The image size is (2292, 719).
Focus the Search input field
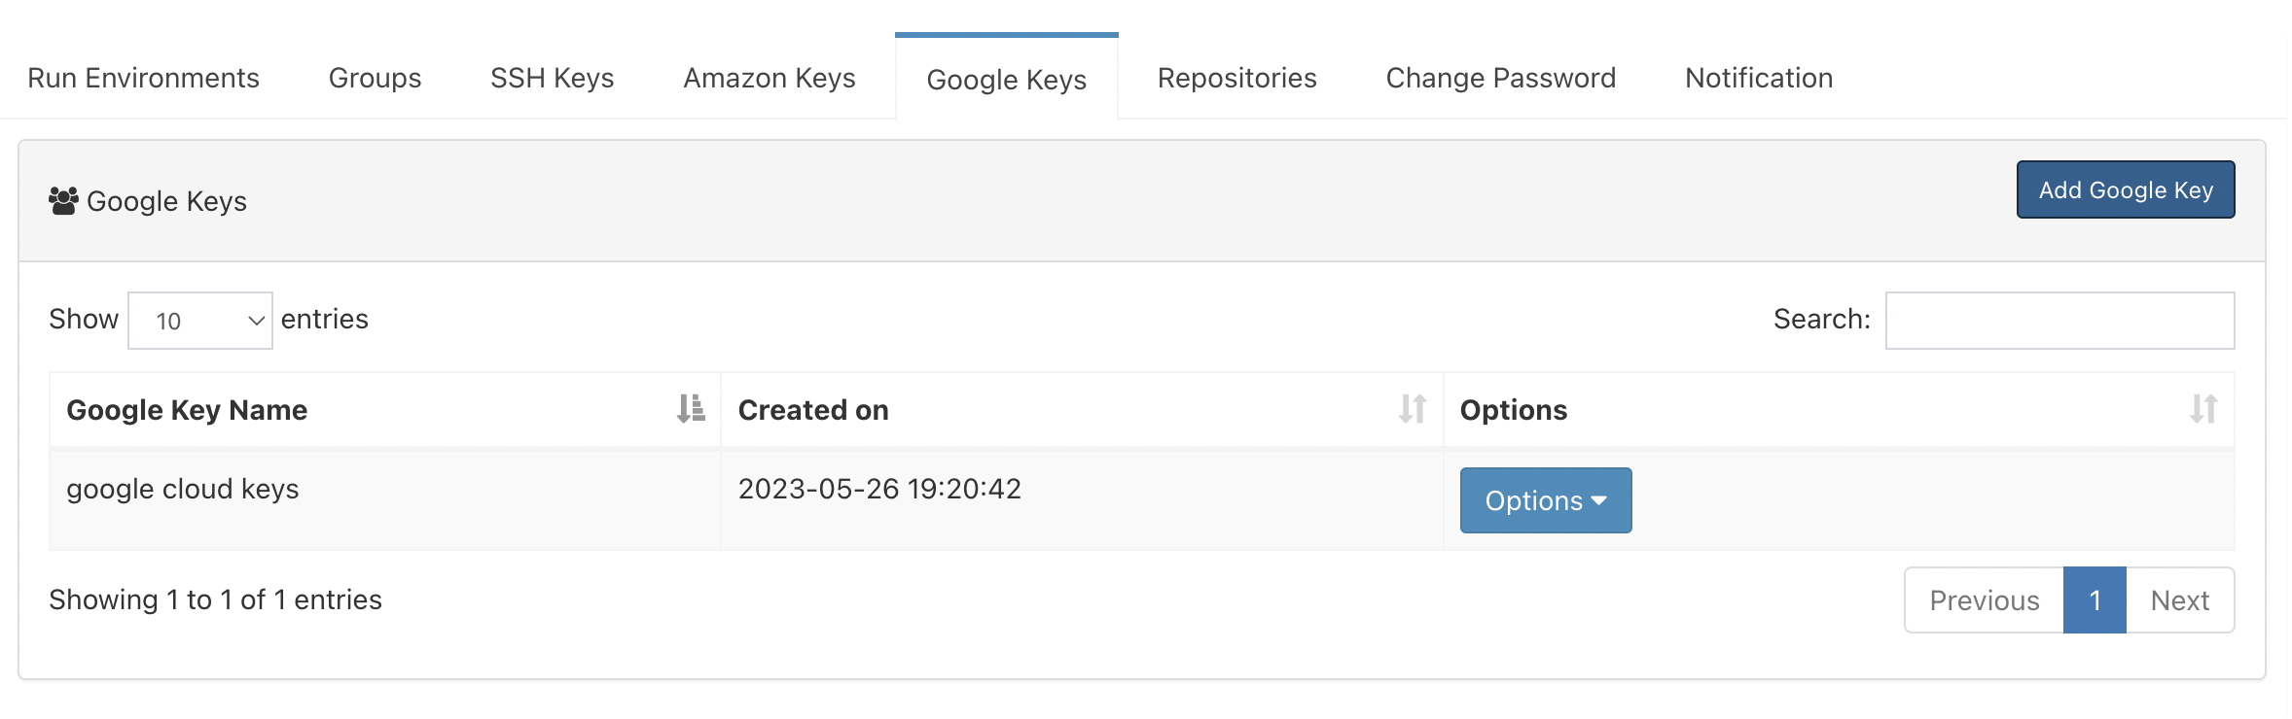pos(2060,321)
